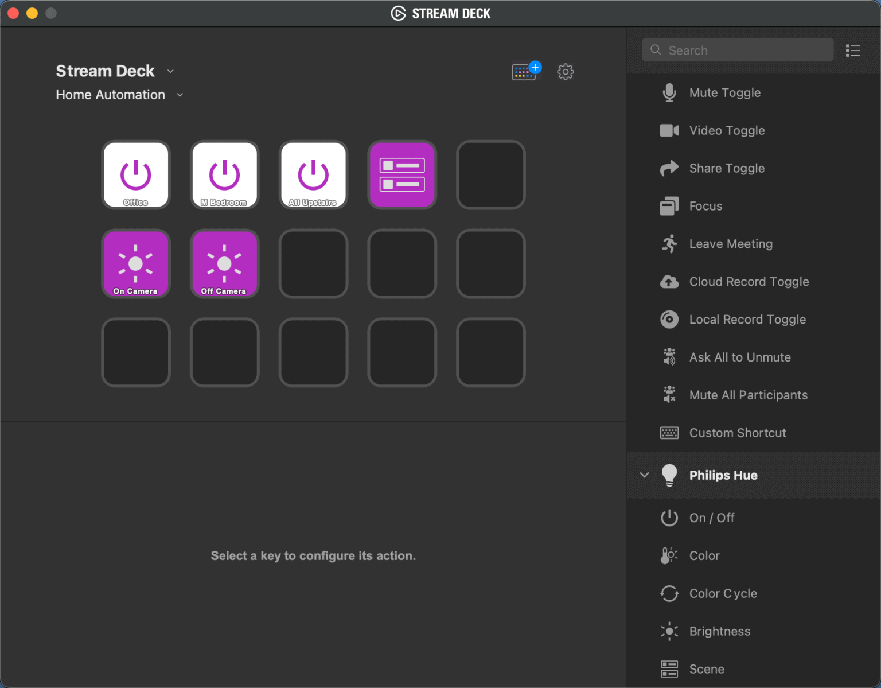Viewport: 881px width, 688px height.
Task: Open the Home Automation profile dropdown
Action: [180, 95]
